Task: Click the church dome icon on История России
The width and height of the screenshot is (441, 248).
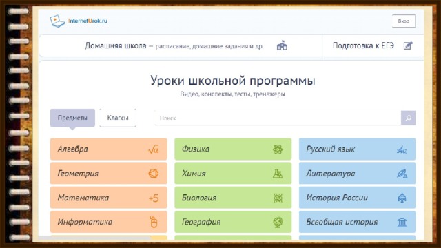Action: 402,198
